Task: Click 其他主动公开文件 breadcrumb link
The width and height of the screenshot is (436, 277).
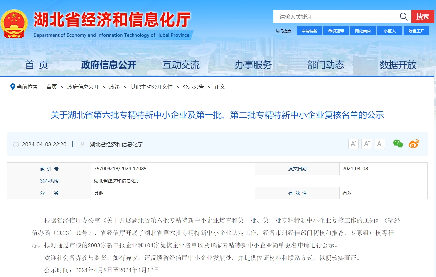Action: point(151,87)
